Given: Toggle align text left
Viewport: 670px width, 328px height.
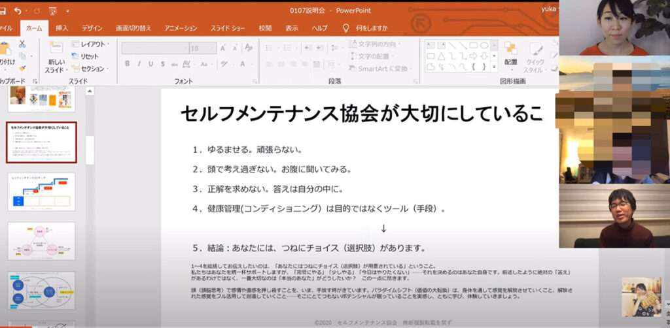Looking at the screenshot, I should (x=269, y=64).
